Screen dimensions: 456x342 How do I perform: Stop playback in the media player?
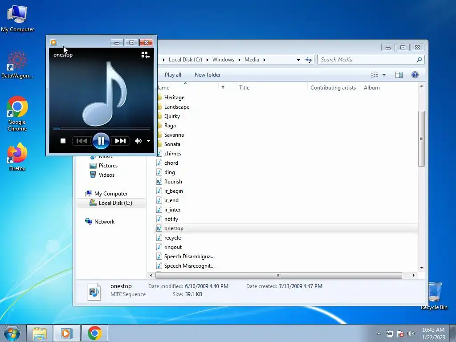63,141
